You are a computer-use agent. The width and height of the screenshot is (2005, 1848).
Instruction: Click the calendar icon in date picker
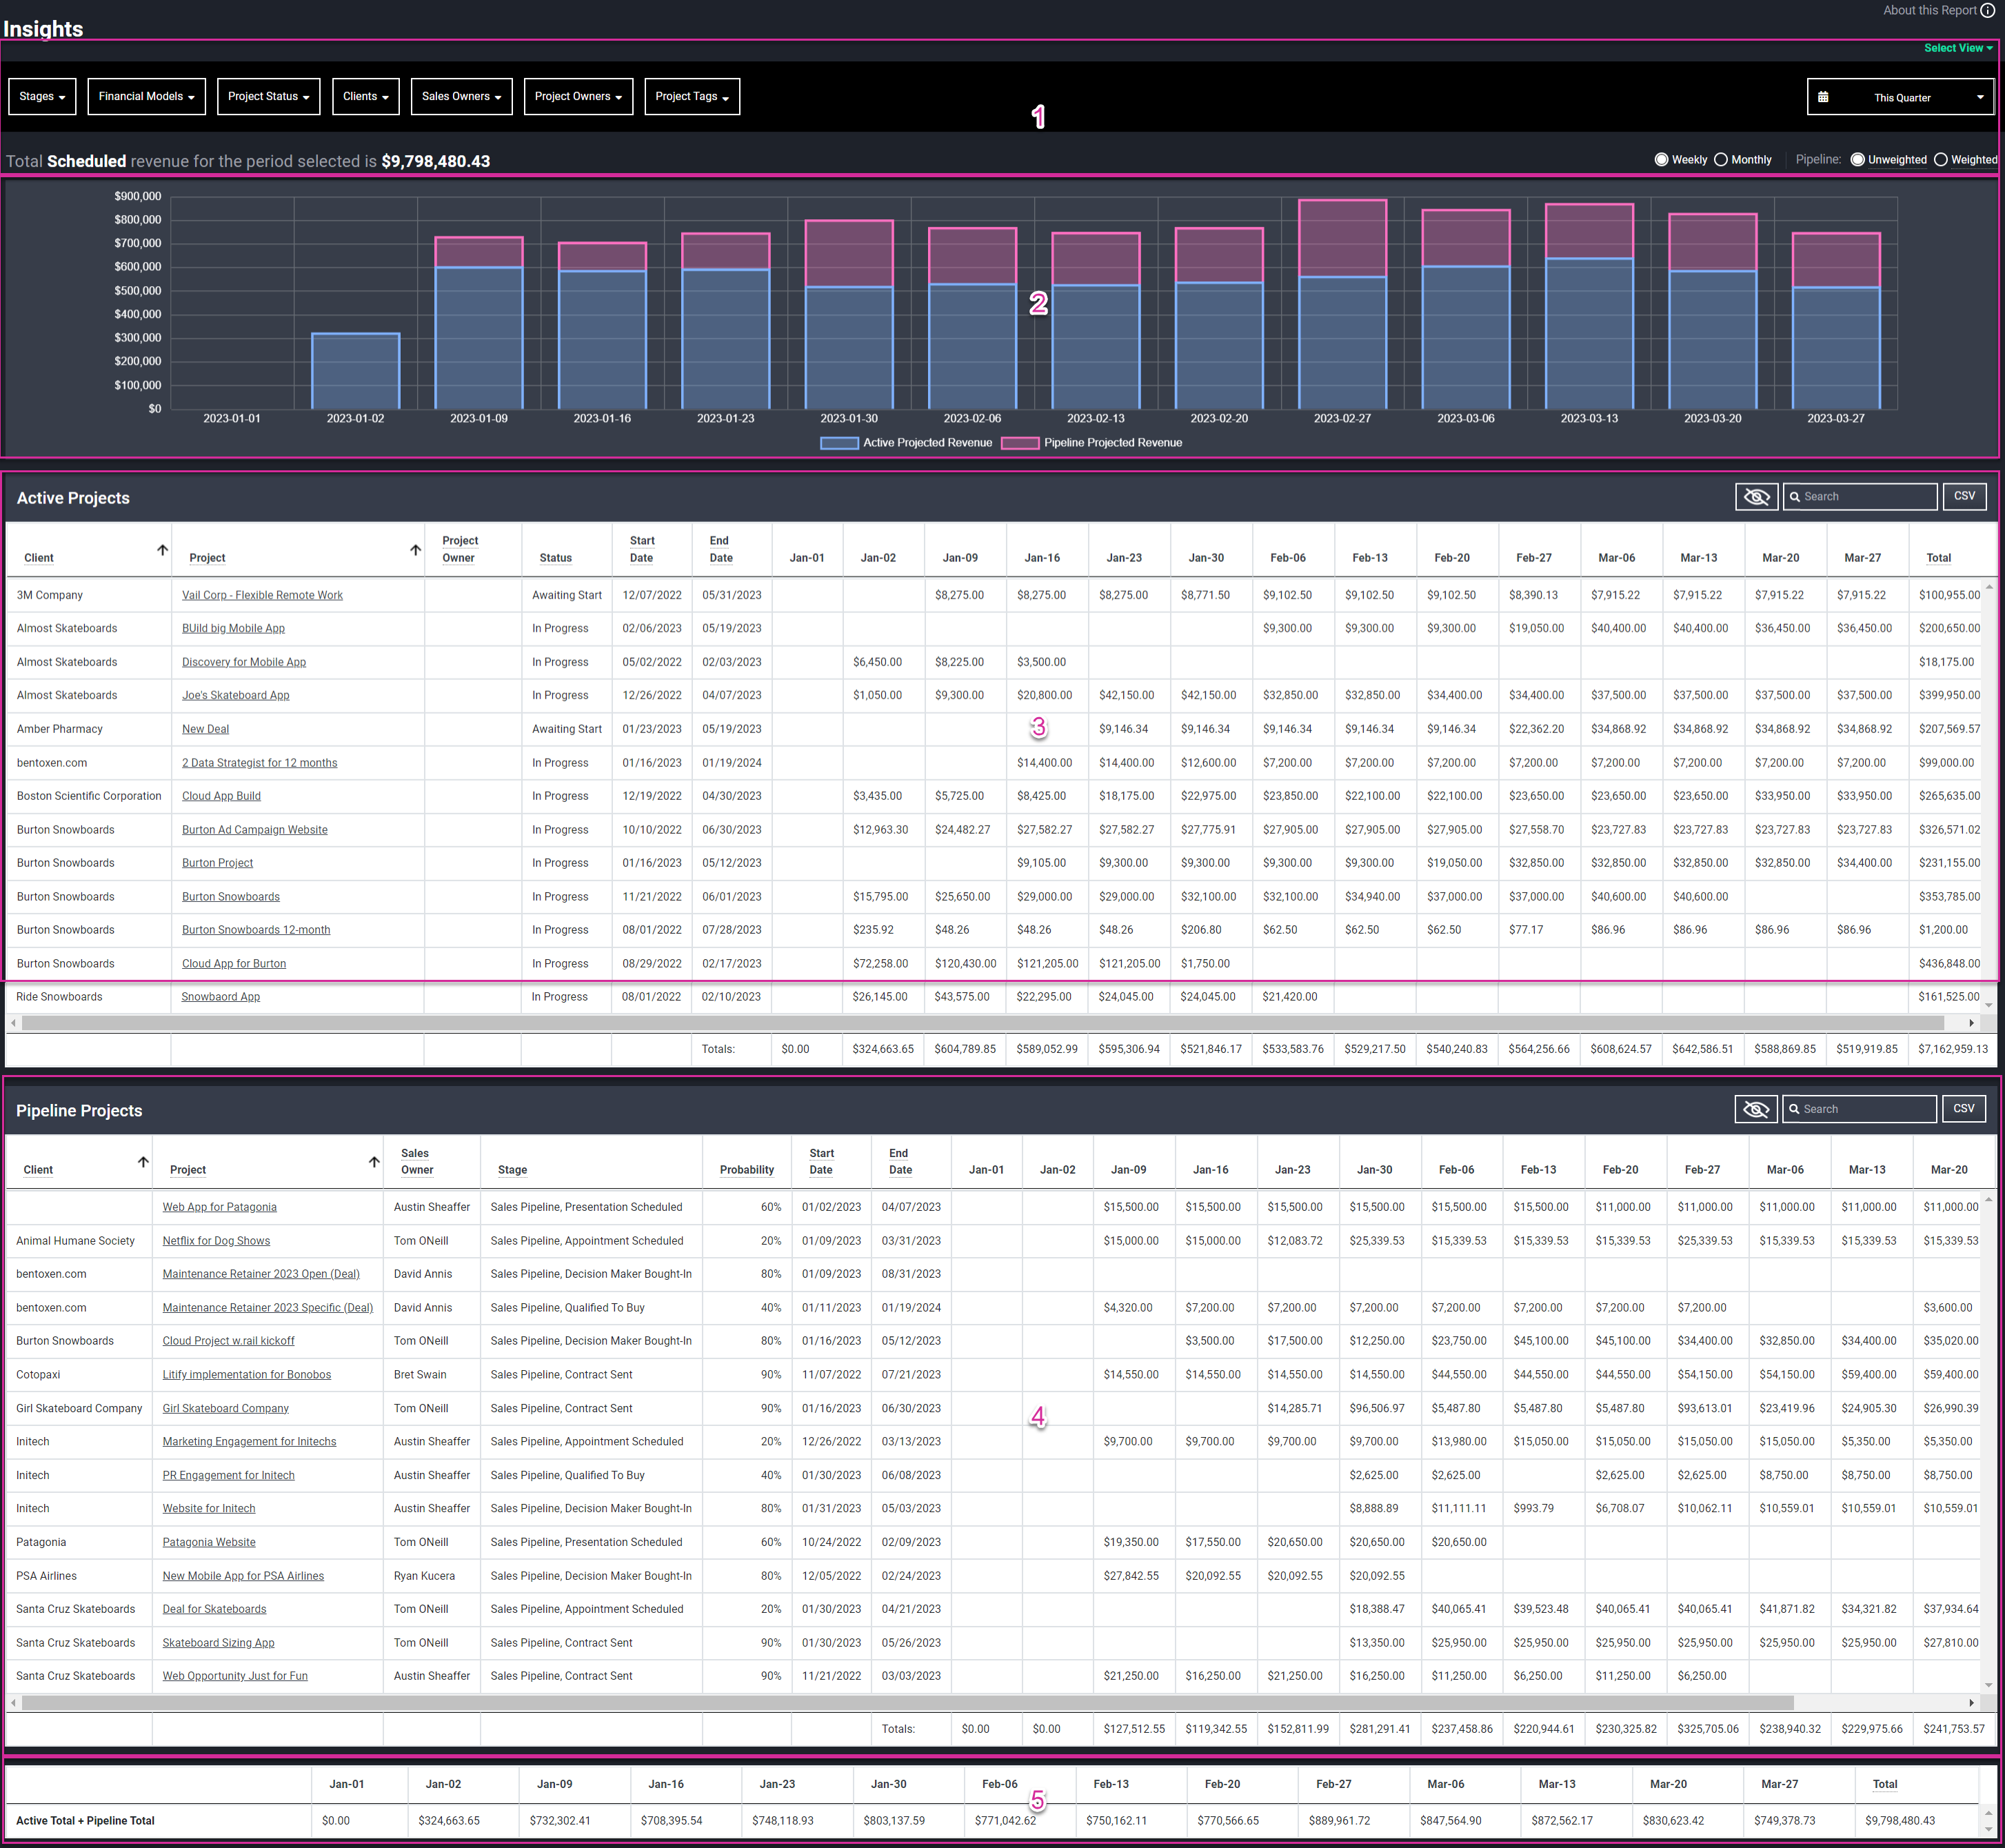point(1823,97)
